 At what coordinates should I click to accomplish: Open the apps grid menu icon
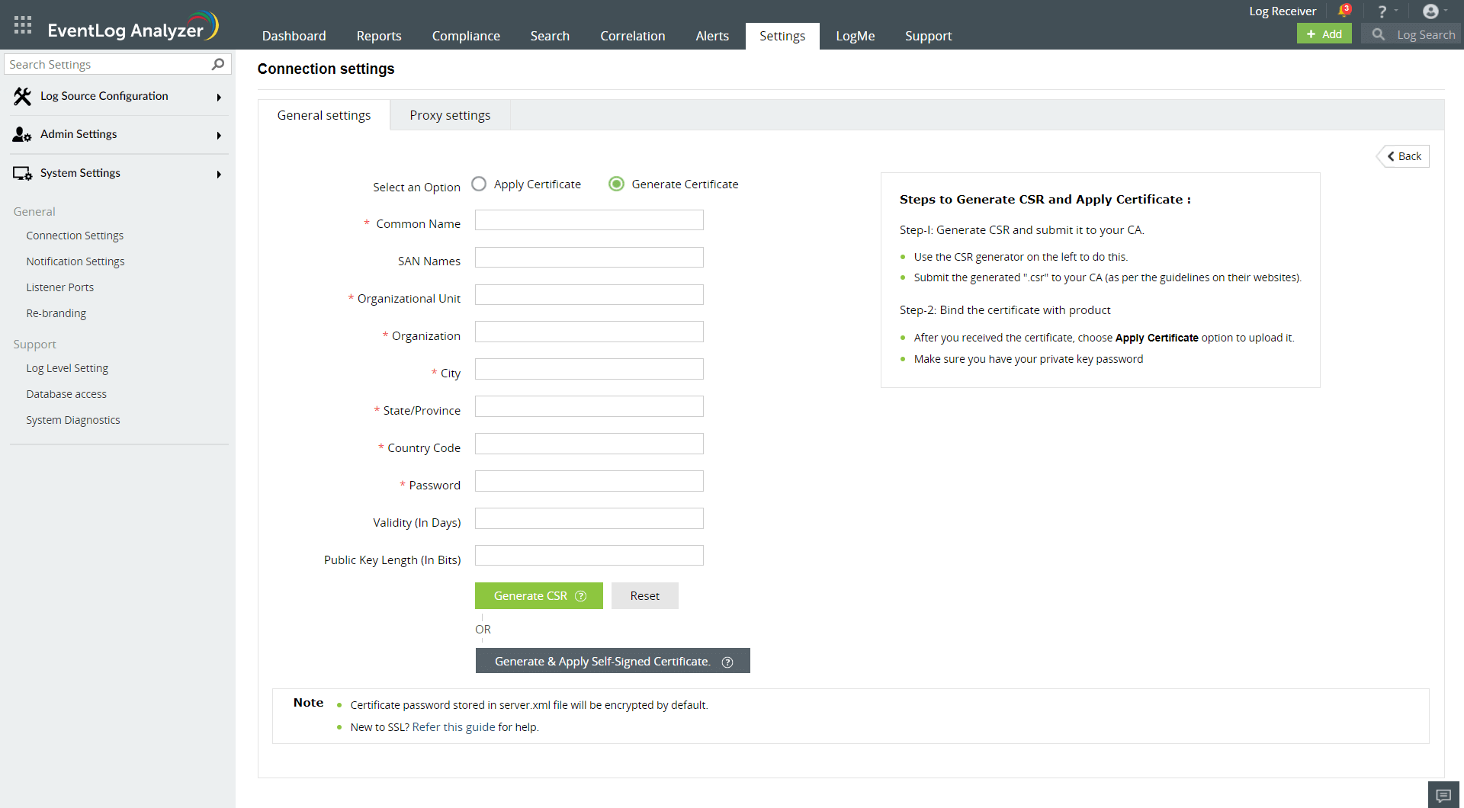23,24
